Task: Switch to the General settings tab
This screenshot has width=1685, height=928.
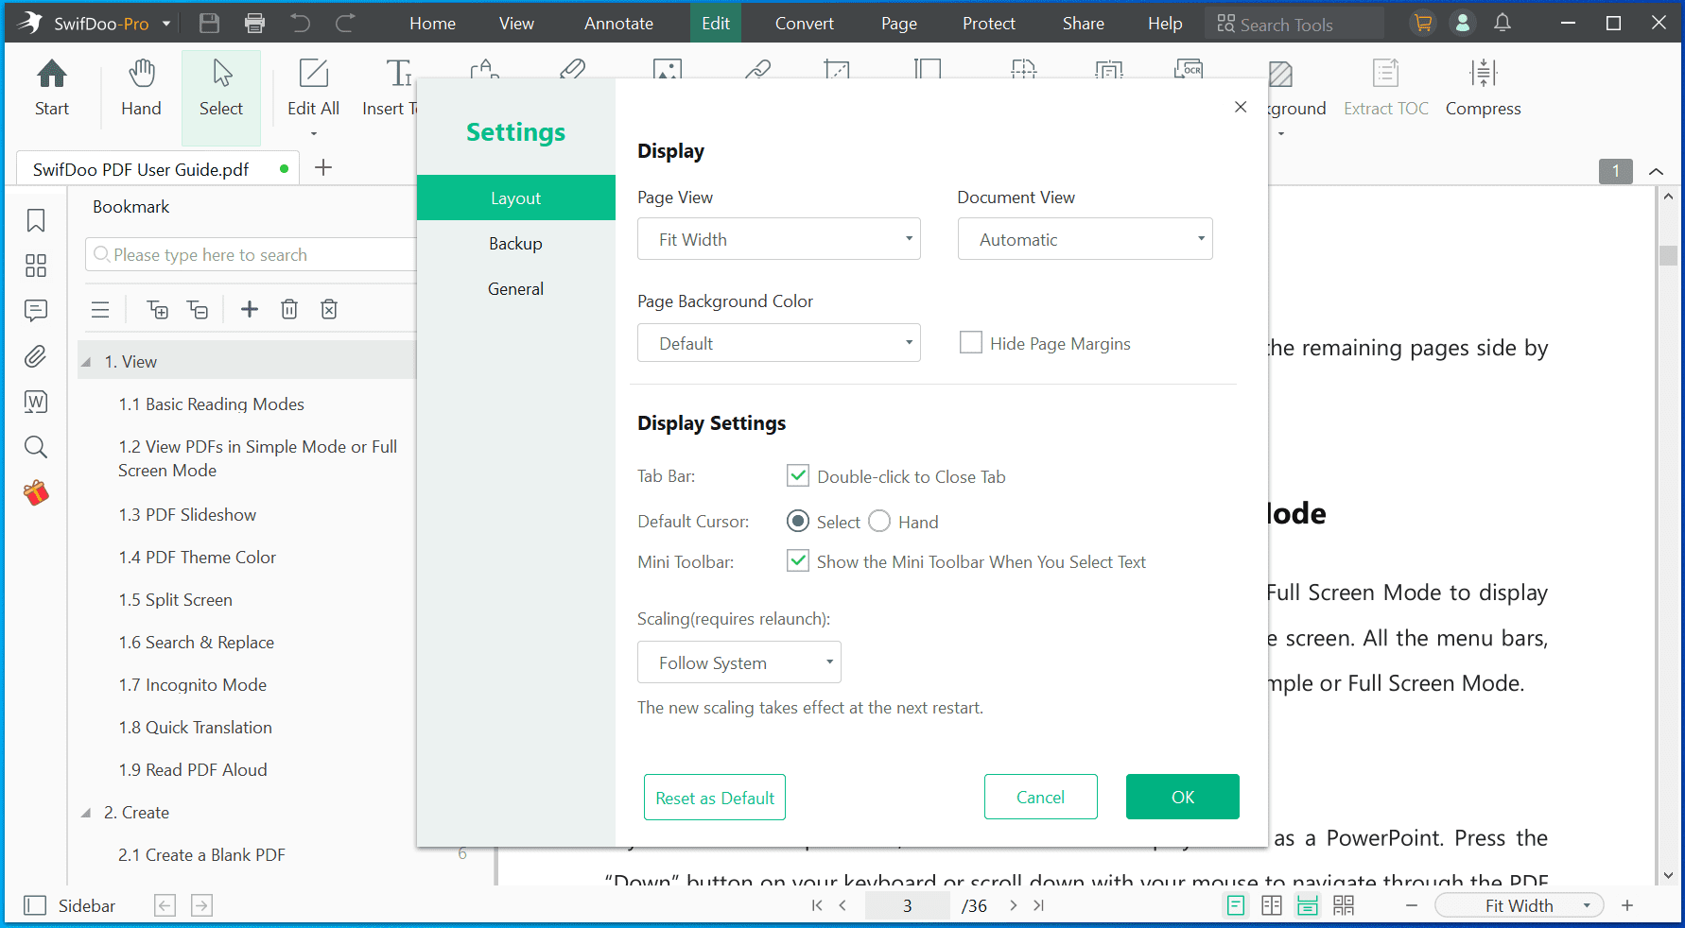Action: tap(516, 288)
